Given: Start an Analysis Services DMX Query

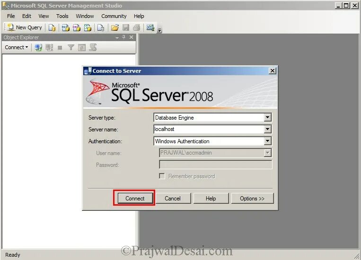Looking at the screenshot, I should (77, 27).
